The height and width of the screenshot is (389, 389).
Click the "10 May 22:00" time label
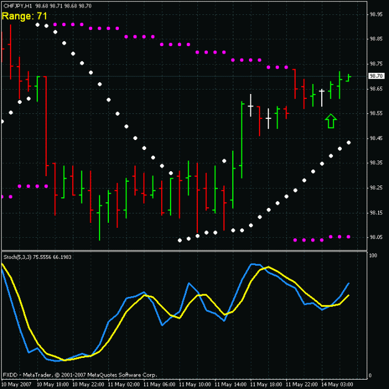coord(88,385)
